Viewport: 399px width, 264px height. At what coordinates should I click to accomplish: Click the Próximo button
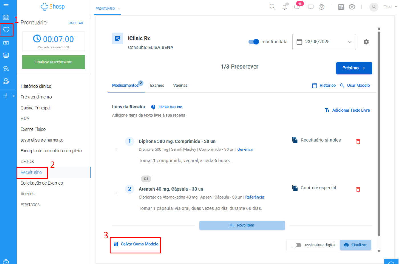coord(354,68)
